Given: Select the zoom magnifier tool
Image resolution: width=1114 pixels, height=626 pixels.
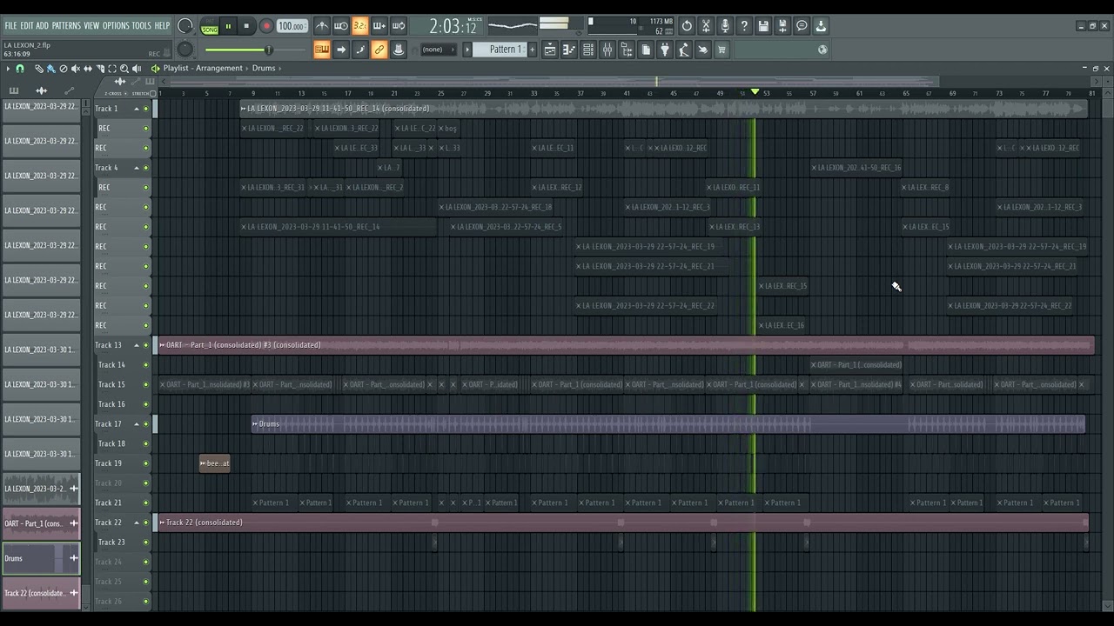Looking at the screenshot, I should [124, 68].
